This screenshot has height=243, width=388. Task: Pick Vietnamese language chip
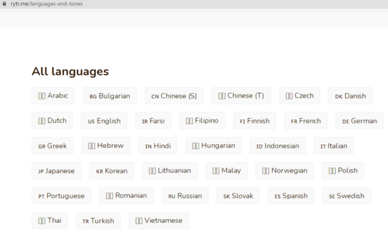point(159,220)
